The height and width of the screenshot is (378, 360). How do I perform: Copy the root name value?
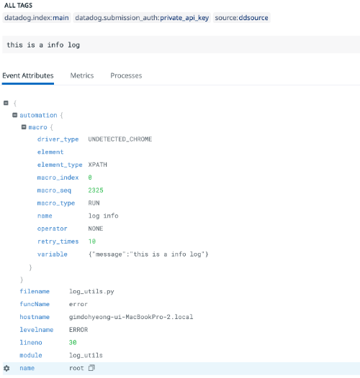pos(91,368)
